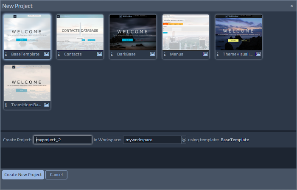
Task: Click the Menus label text
Action: pyautogui.click(x=177, y=54)
